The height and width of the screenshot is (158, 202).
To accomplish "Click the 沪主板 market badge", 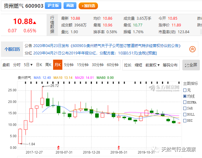I will 53,6.
